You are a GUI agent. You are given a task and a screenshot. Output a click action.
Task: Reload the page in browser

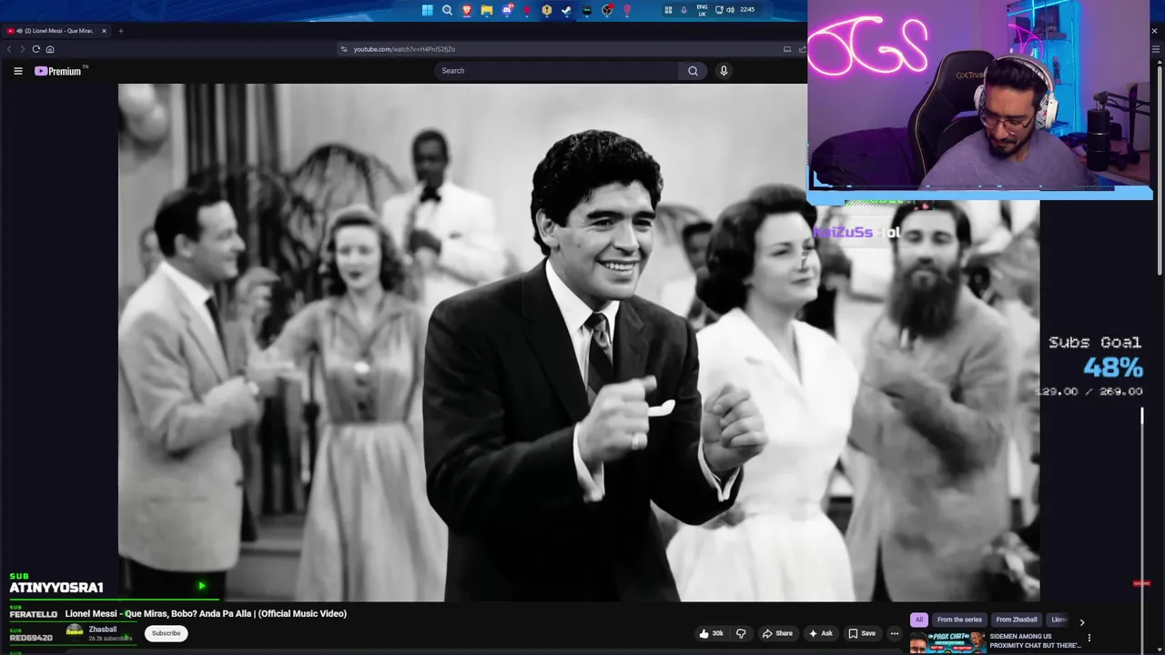coord(35,49)
